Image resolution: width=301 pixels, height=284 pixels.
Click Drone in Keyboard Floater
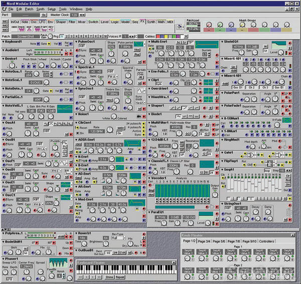tap(109, 277)
